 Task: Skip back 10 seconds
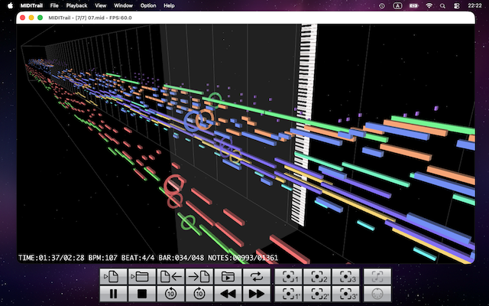point(170,294)
